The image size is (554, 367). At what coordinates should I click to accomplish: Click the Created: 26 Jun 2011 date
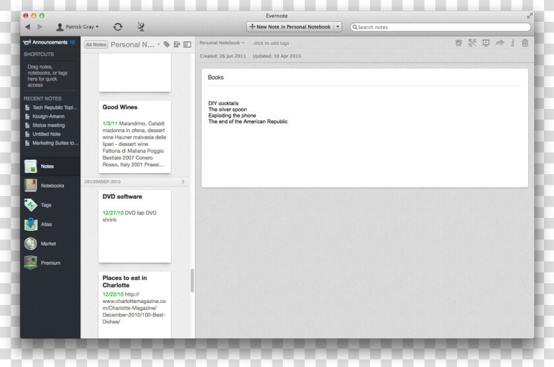[223, 56]
